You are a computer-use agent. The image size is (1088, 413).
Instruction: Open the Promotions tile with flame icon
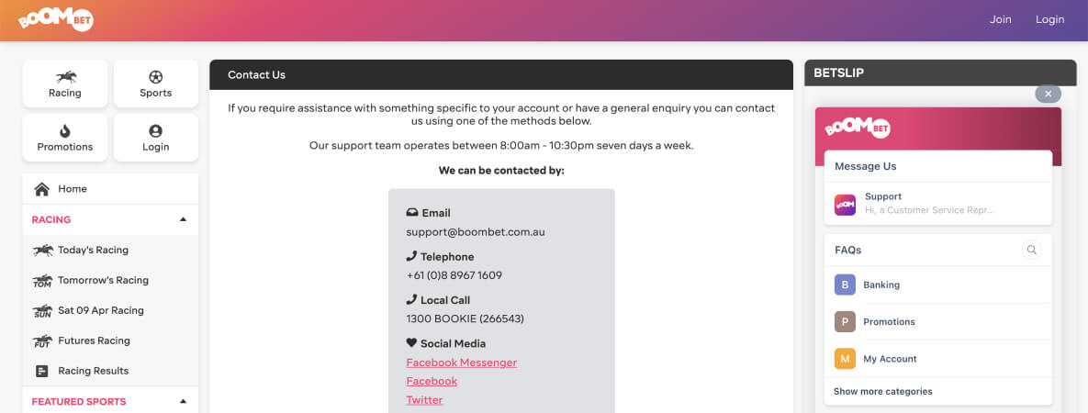tap(65, 139)
